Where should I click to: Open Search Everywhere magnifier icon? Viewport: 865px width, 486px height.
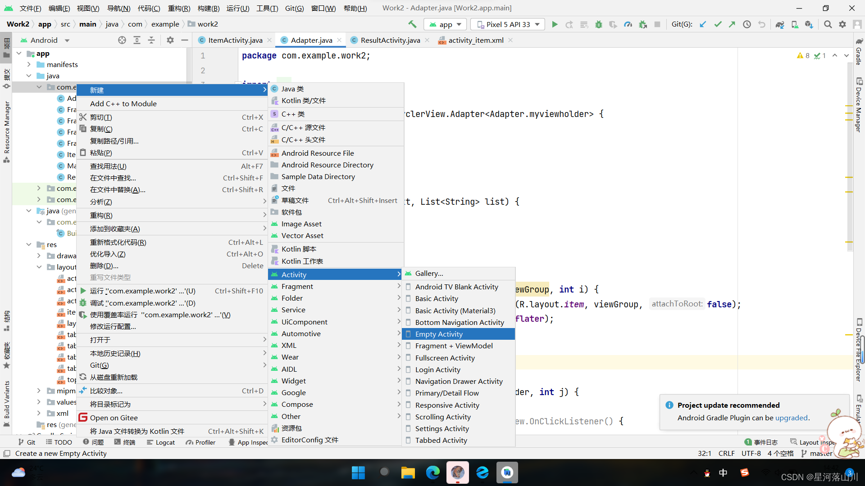[x=828, y=24]
